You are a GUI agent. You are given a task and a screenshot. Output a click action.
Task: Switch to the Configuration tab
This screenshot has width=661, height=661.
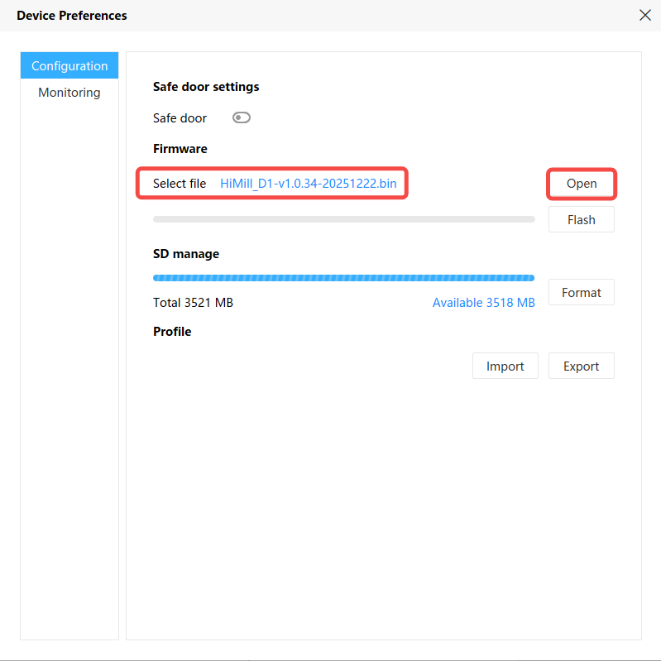(x=69, y=66)
